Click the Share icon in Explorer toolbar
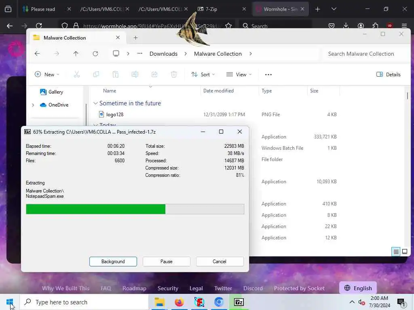The image size is (414, 310). click(x=154, y=75)
